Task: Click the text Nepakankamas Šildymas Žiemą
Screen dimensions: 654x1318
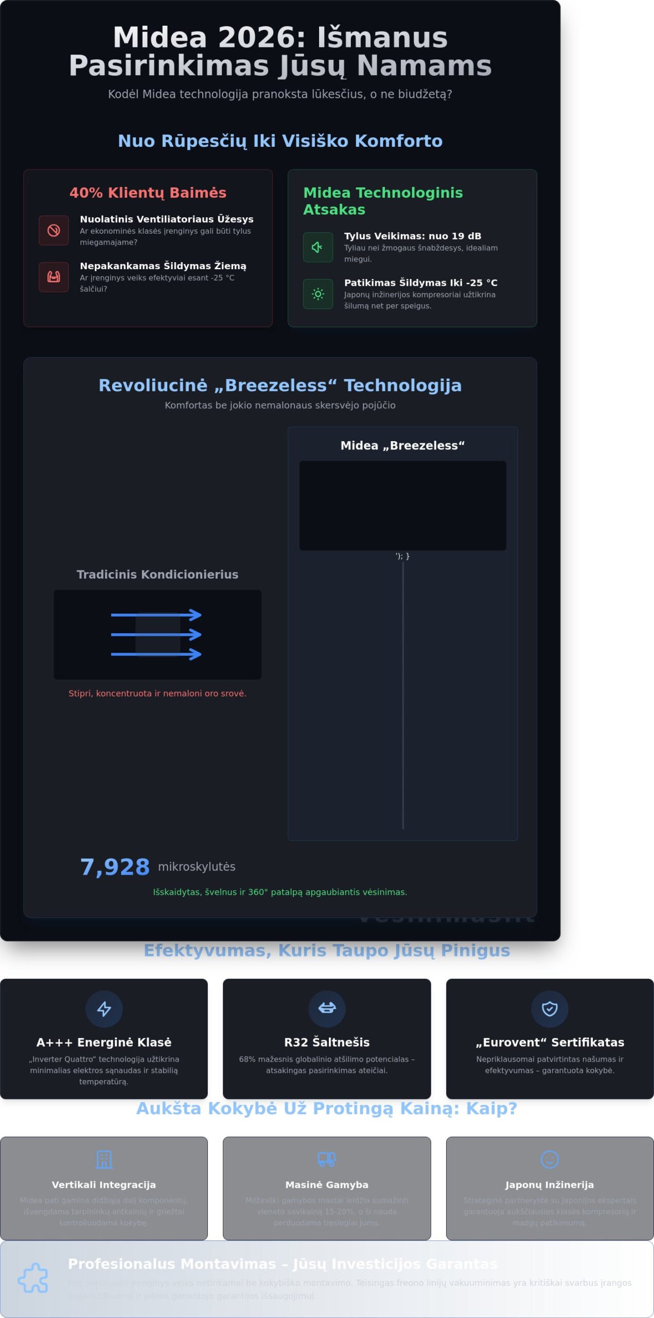Action: coord(163,266)
